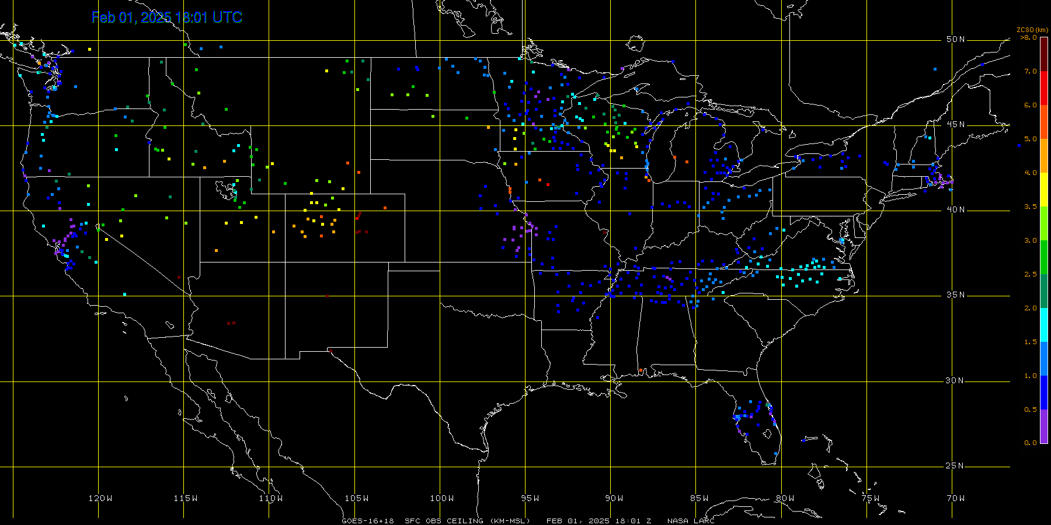1051x525 pixels.
Task: Click the 'SFC OBS CEILING (KM-MSL)' footer text
Action: click(x=467, y=521)
